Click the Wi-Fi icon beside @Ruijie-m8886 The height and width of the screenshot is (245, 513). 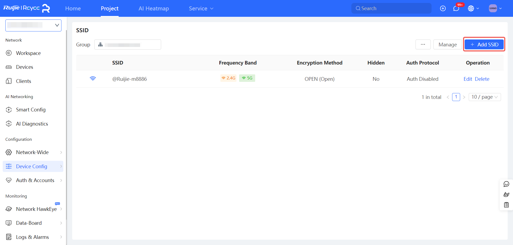[x=93, y=79]
